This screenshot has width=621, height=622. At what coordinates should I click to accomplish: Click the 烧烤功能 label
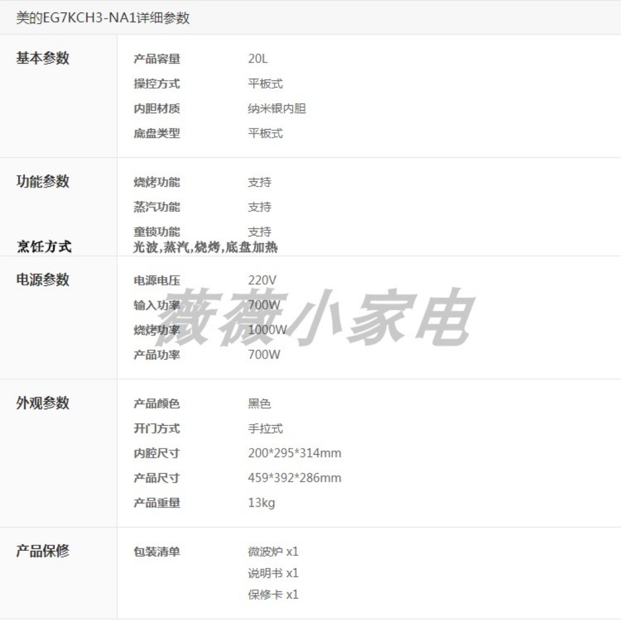(157, 182)
